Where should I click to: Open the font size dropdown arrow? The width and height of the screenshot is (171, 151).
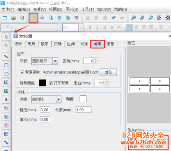81,27
